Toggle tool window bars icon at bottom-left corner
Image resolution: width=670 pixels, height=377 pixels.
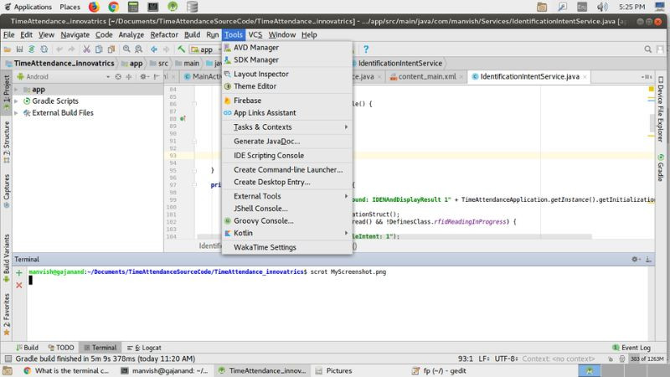pyautogui.click(x=8, y=359)
